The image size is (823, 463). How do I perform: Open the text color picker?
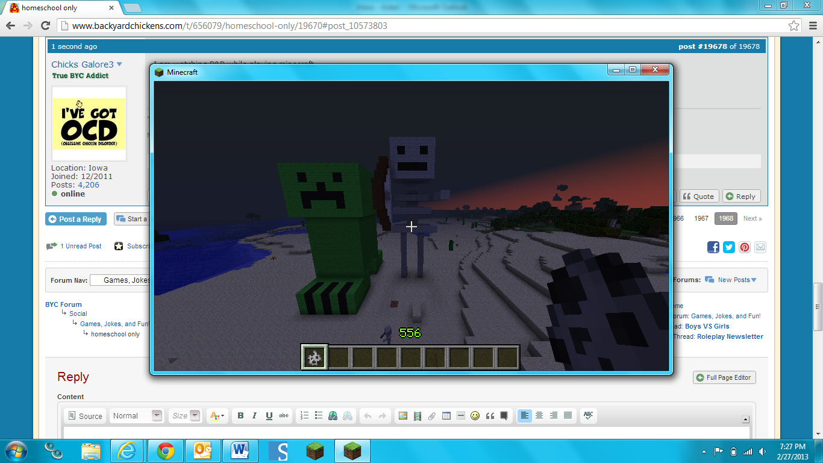point(216,415)
